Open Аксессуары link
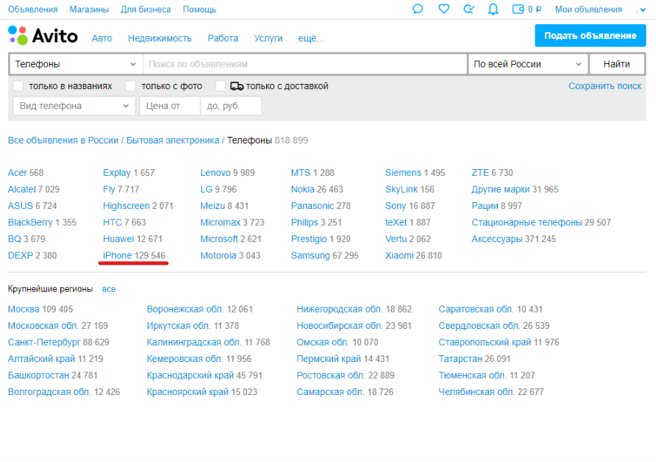Screen dimensions: 656x462 497,239
